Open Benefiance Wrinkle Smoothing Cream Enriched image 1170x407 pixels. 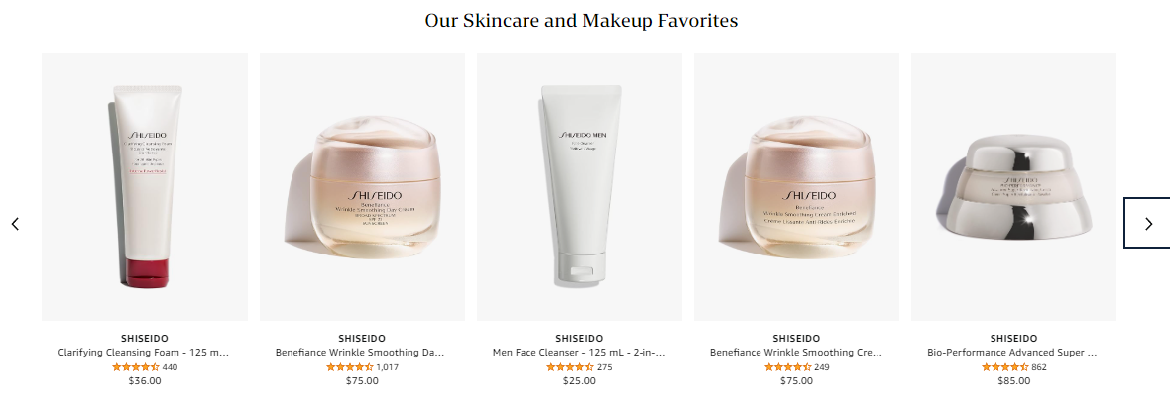pos(796,187)
